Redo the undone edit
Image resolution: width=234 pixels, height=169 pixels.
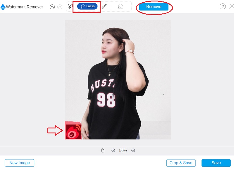pos(60,6)
